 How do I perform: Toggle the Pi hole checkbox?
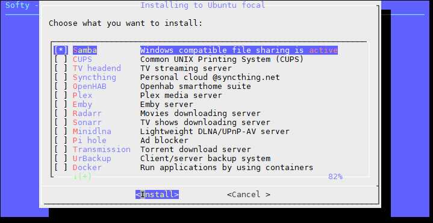(60, 140)
